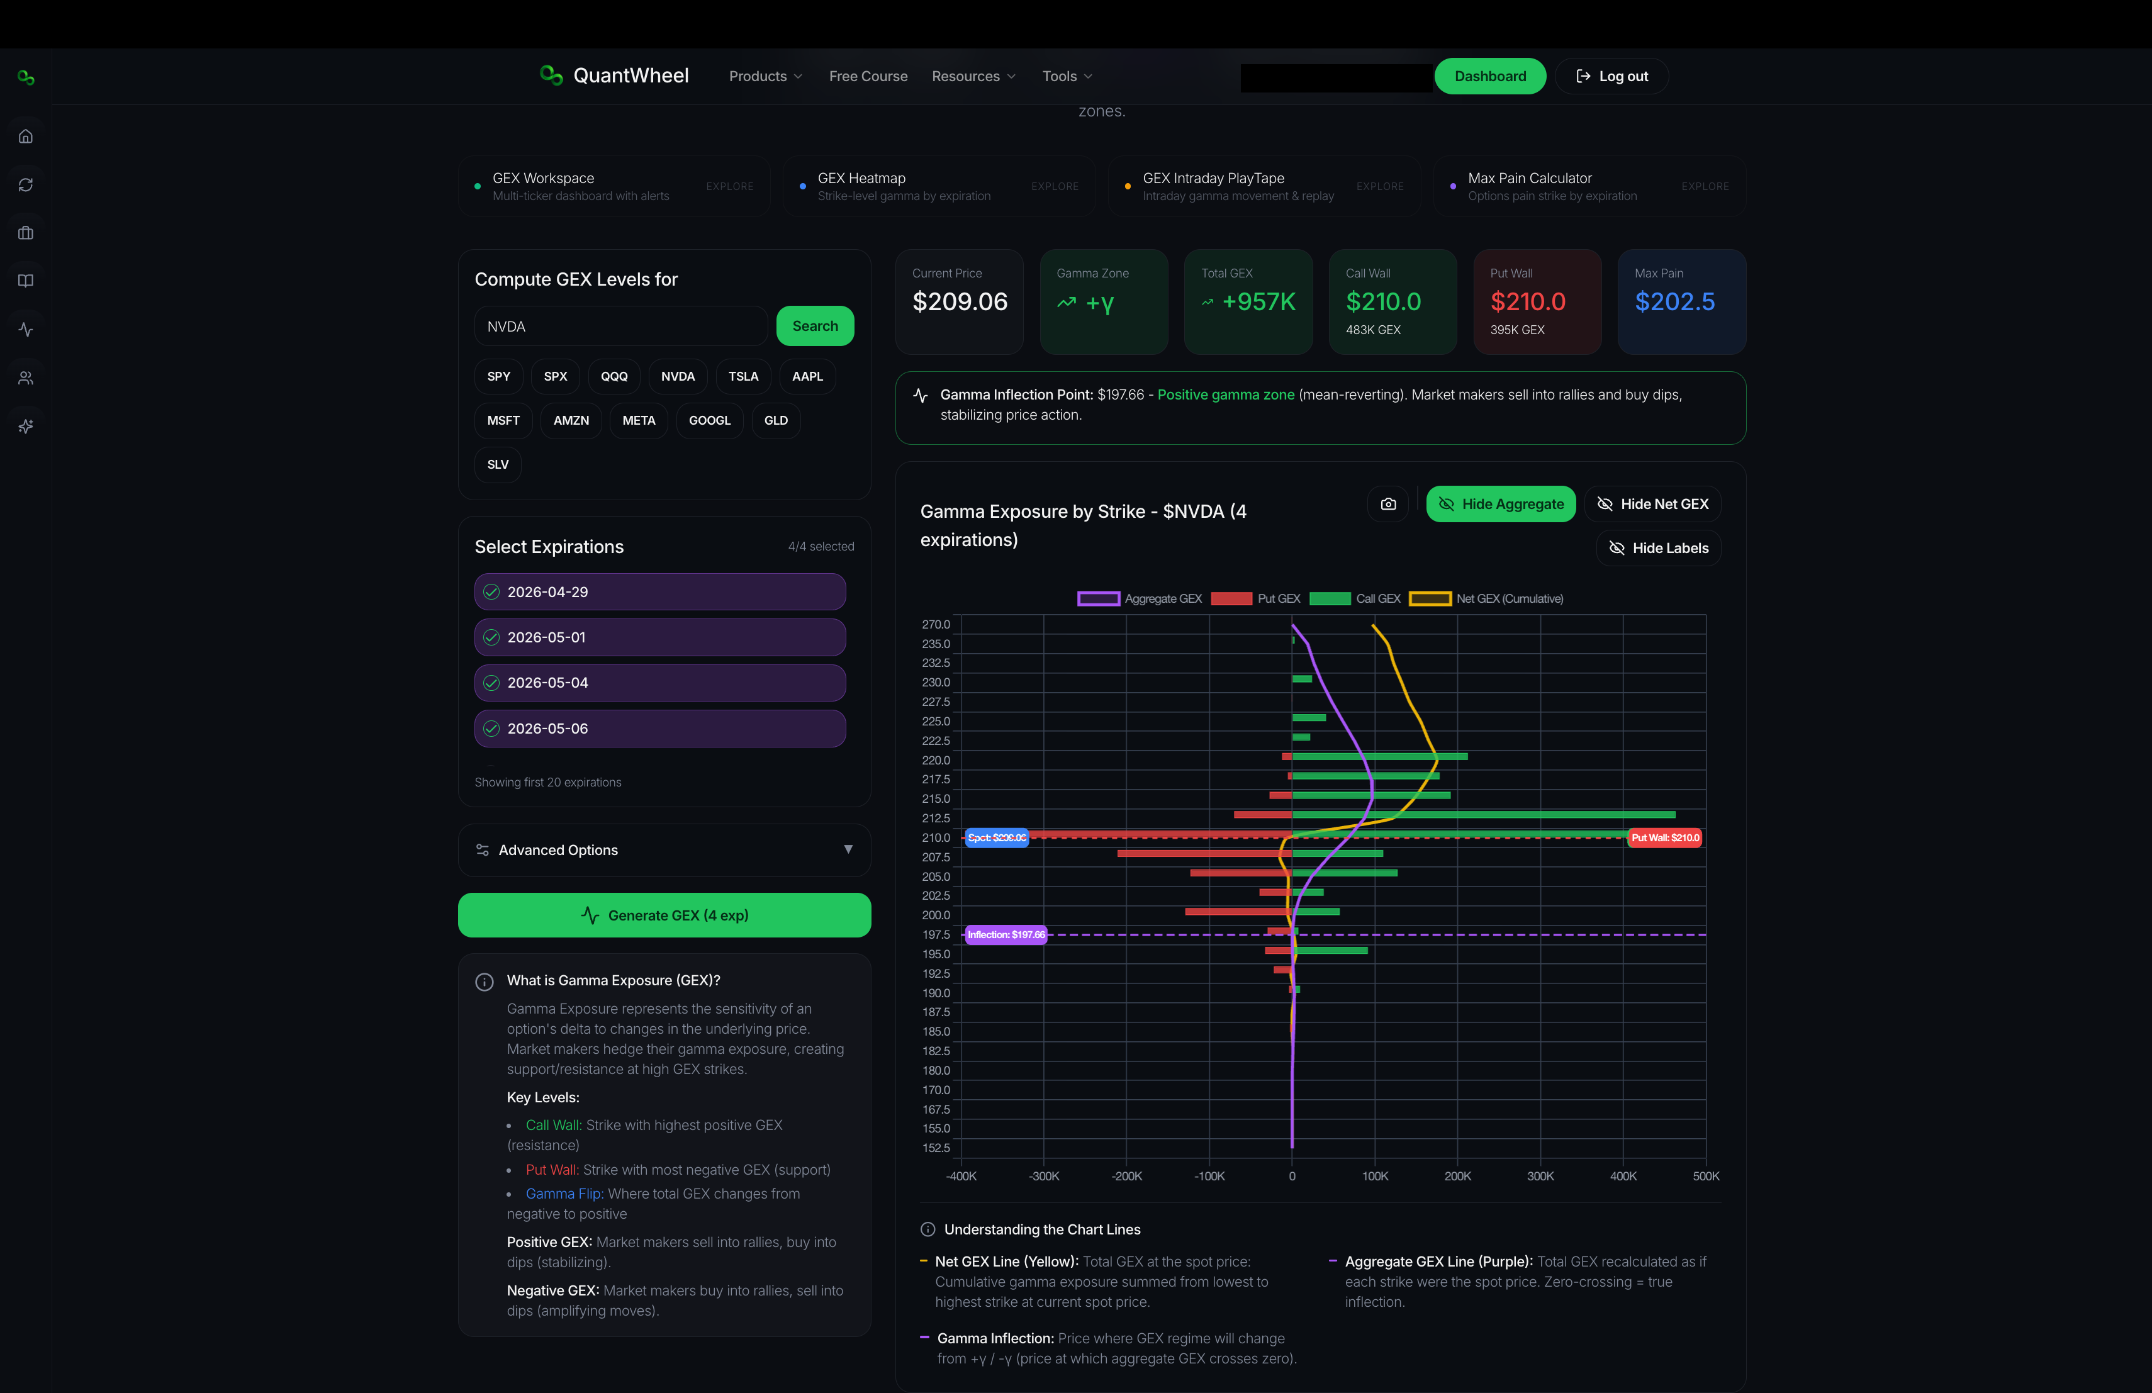This screenshot has height=1393, width=2152.
Task: Click the Call Wall $210.0 card
Action: pyautogui.click(x=1393, y=302)
